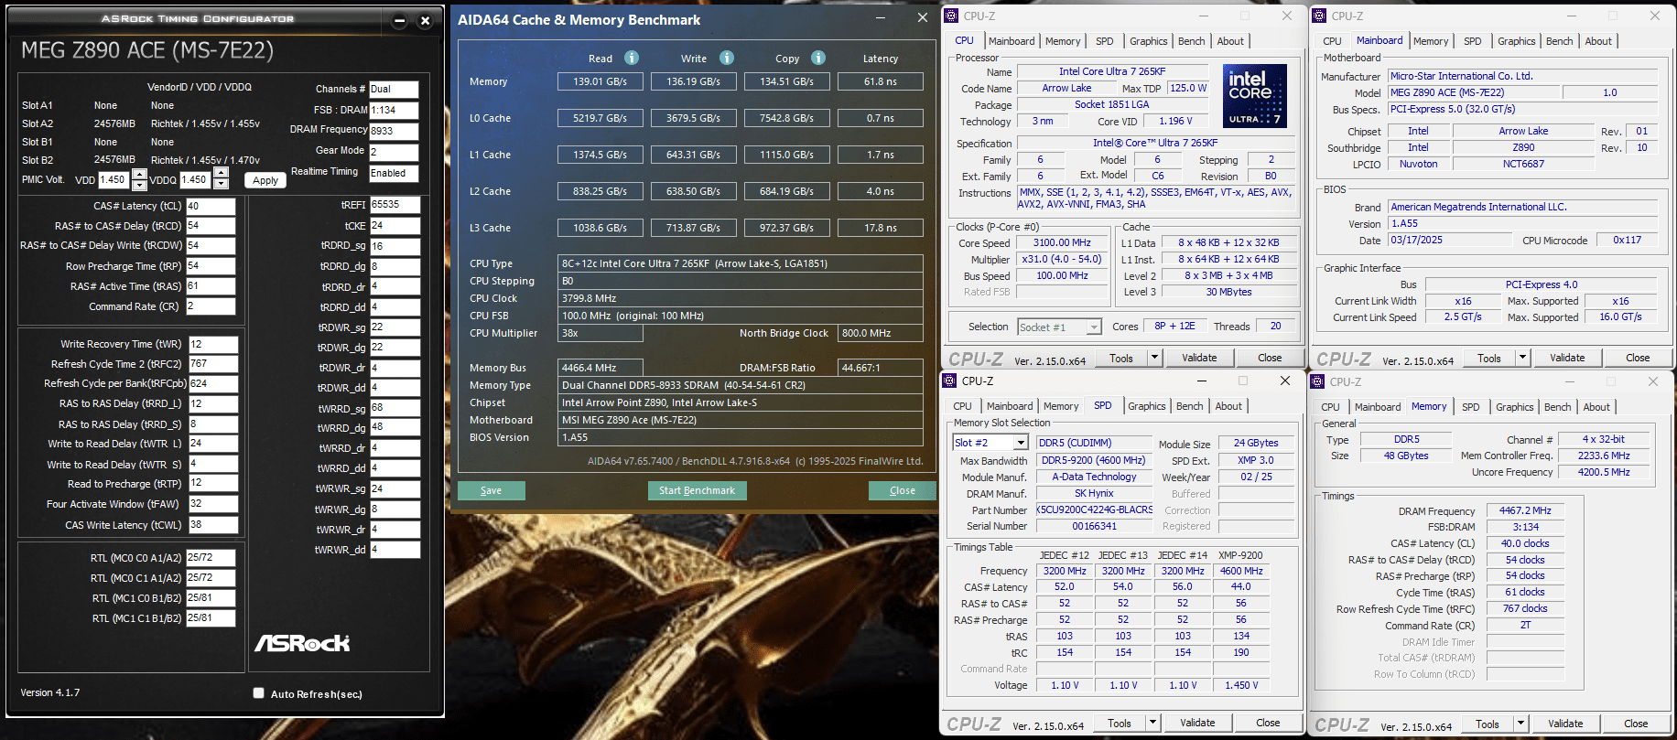The height and width of the screenshot is (740, 1677).
Task: Click the tREFI field showing 65535
Action: pos(395,205)
